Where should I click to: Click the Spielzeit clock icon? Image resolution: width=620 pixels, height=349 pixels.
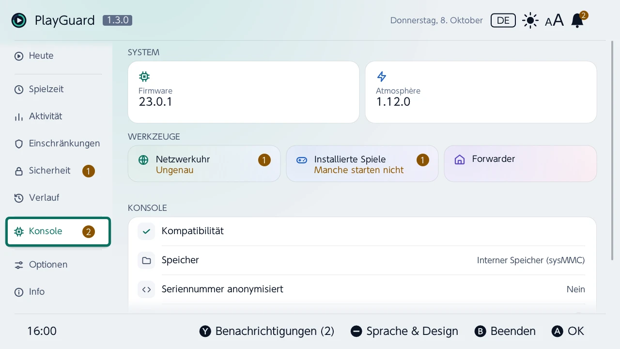click(19, 89)
